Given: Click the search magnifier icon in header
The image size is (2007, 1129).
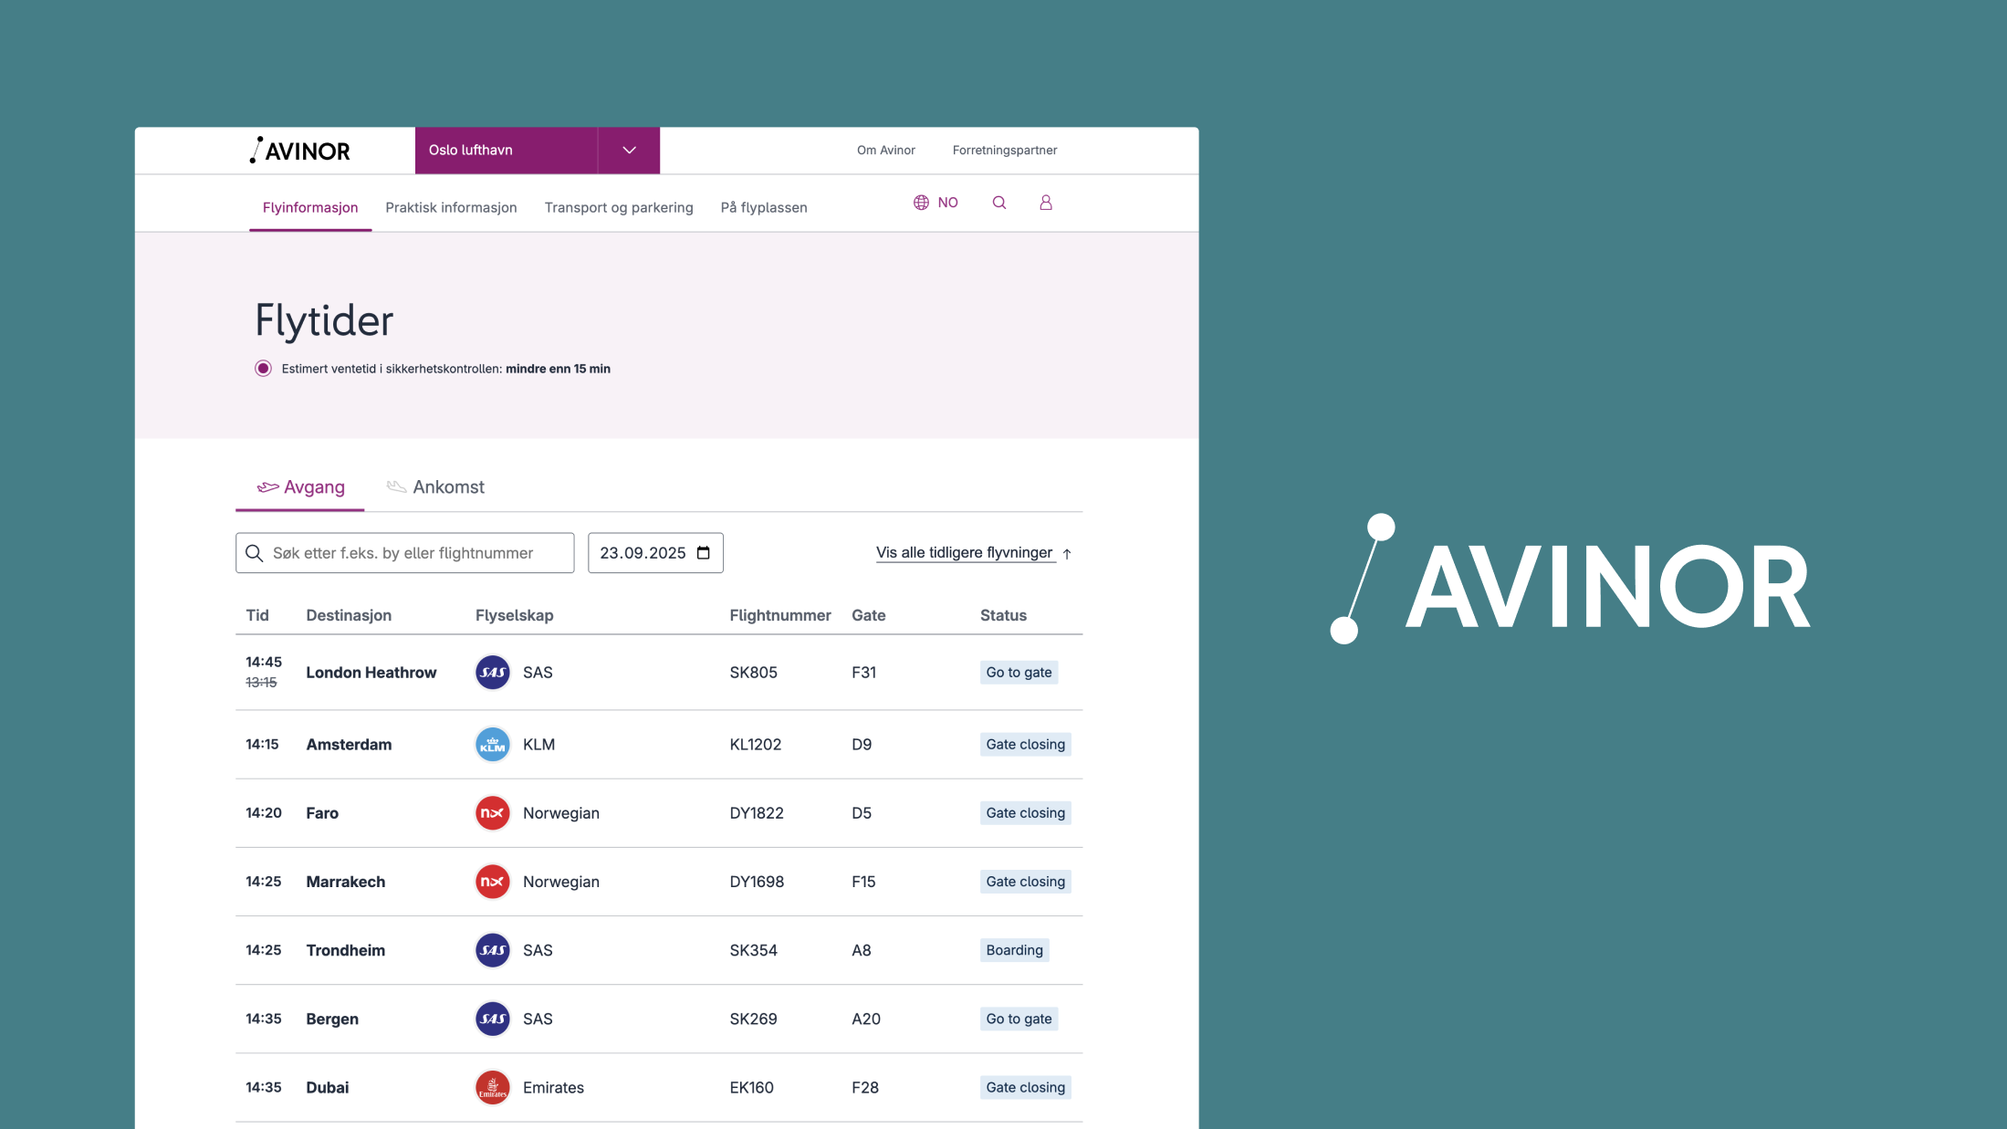Looking at the screenshot, I should 999,203.
